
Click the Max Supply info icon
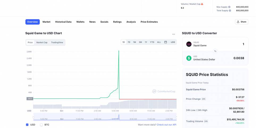tap(229, 7)
